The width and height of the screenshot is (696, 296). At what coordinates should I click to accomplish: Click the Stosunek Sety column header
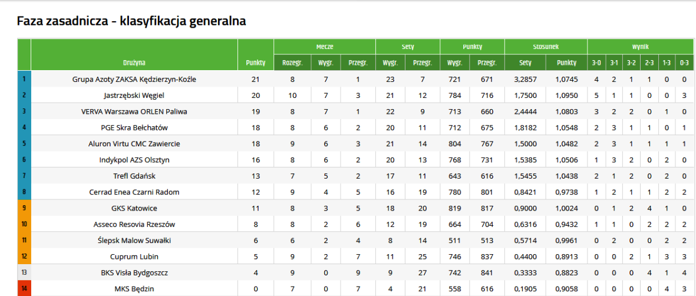[x=525, y=63]
